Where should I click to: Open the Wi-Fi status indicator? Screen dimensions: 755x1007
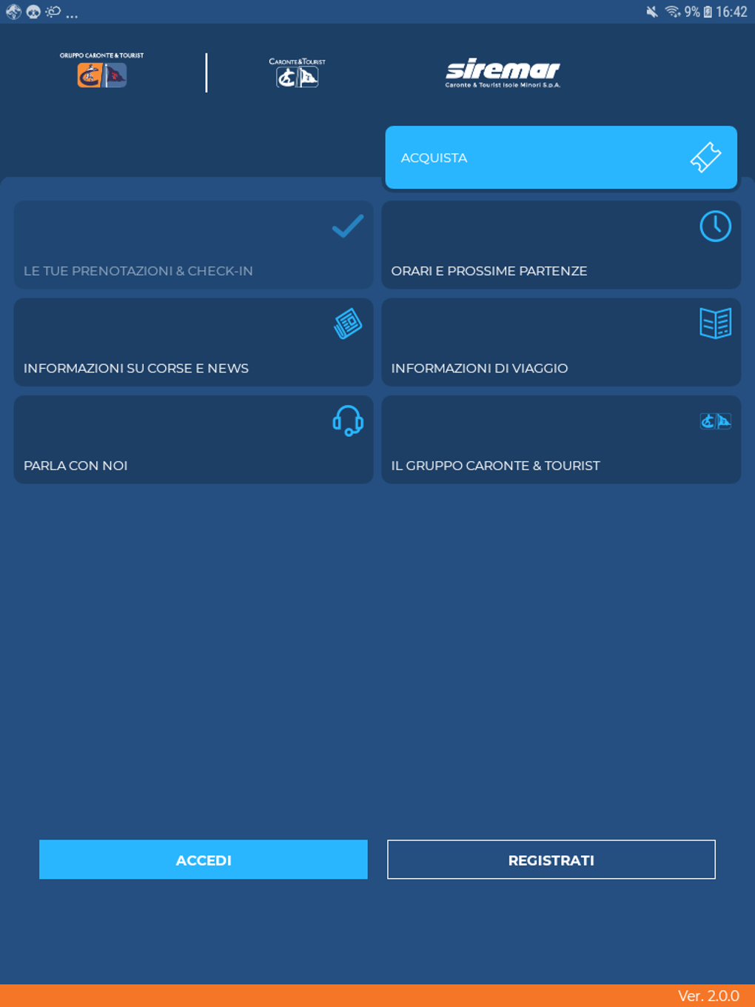(674, 12)
